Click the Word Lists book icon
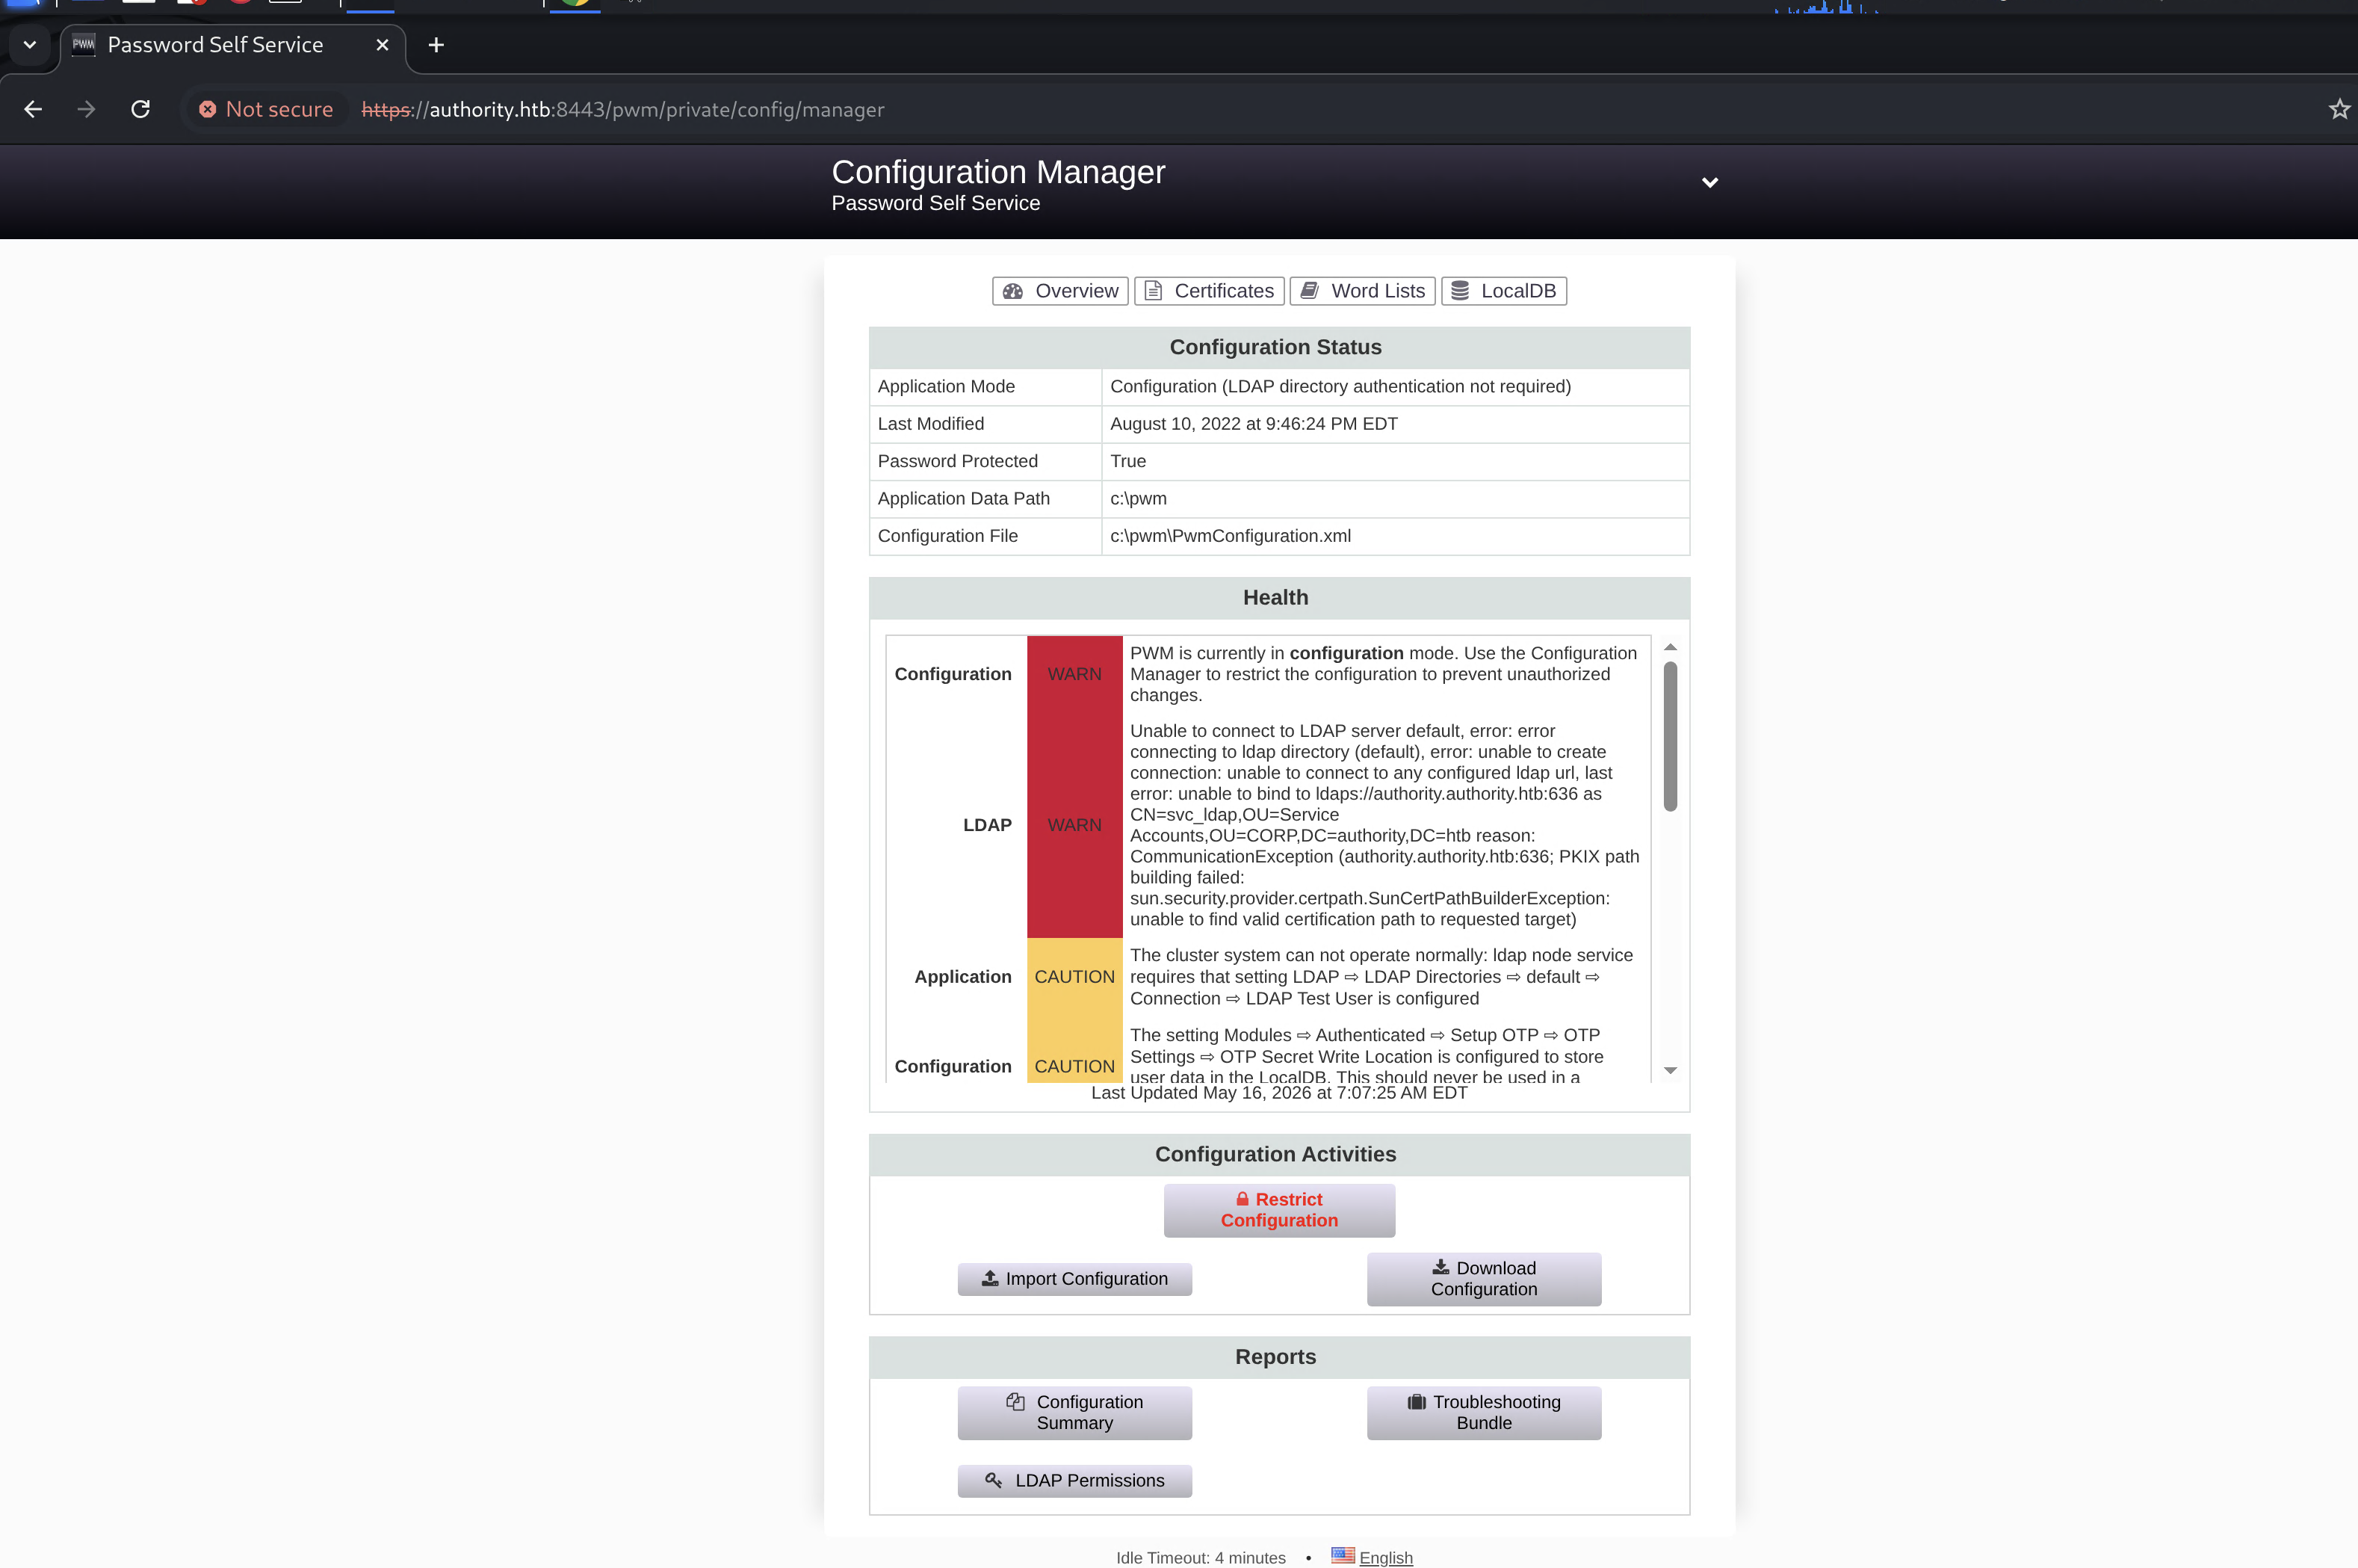This screenshot has height=1568, width=2358. (1310, 290)
